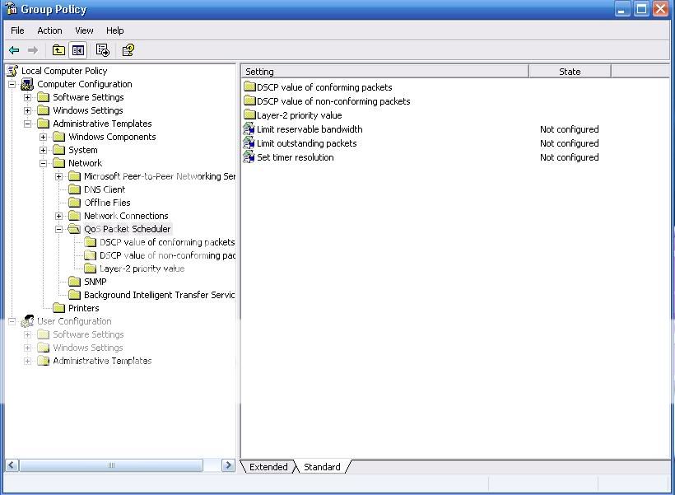This screenshot has height=495, width=675.
Task: Click the Limit outstanding packets policy icon
Action: [x=249, y=143]
